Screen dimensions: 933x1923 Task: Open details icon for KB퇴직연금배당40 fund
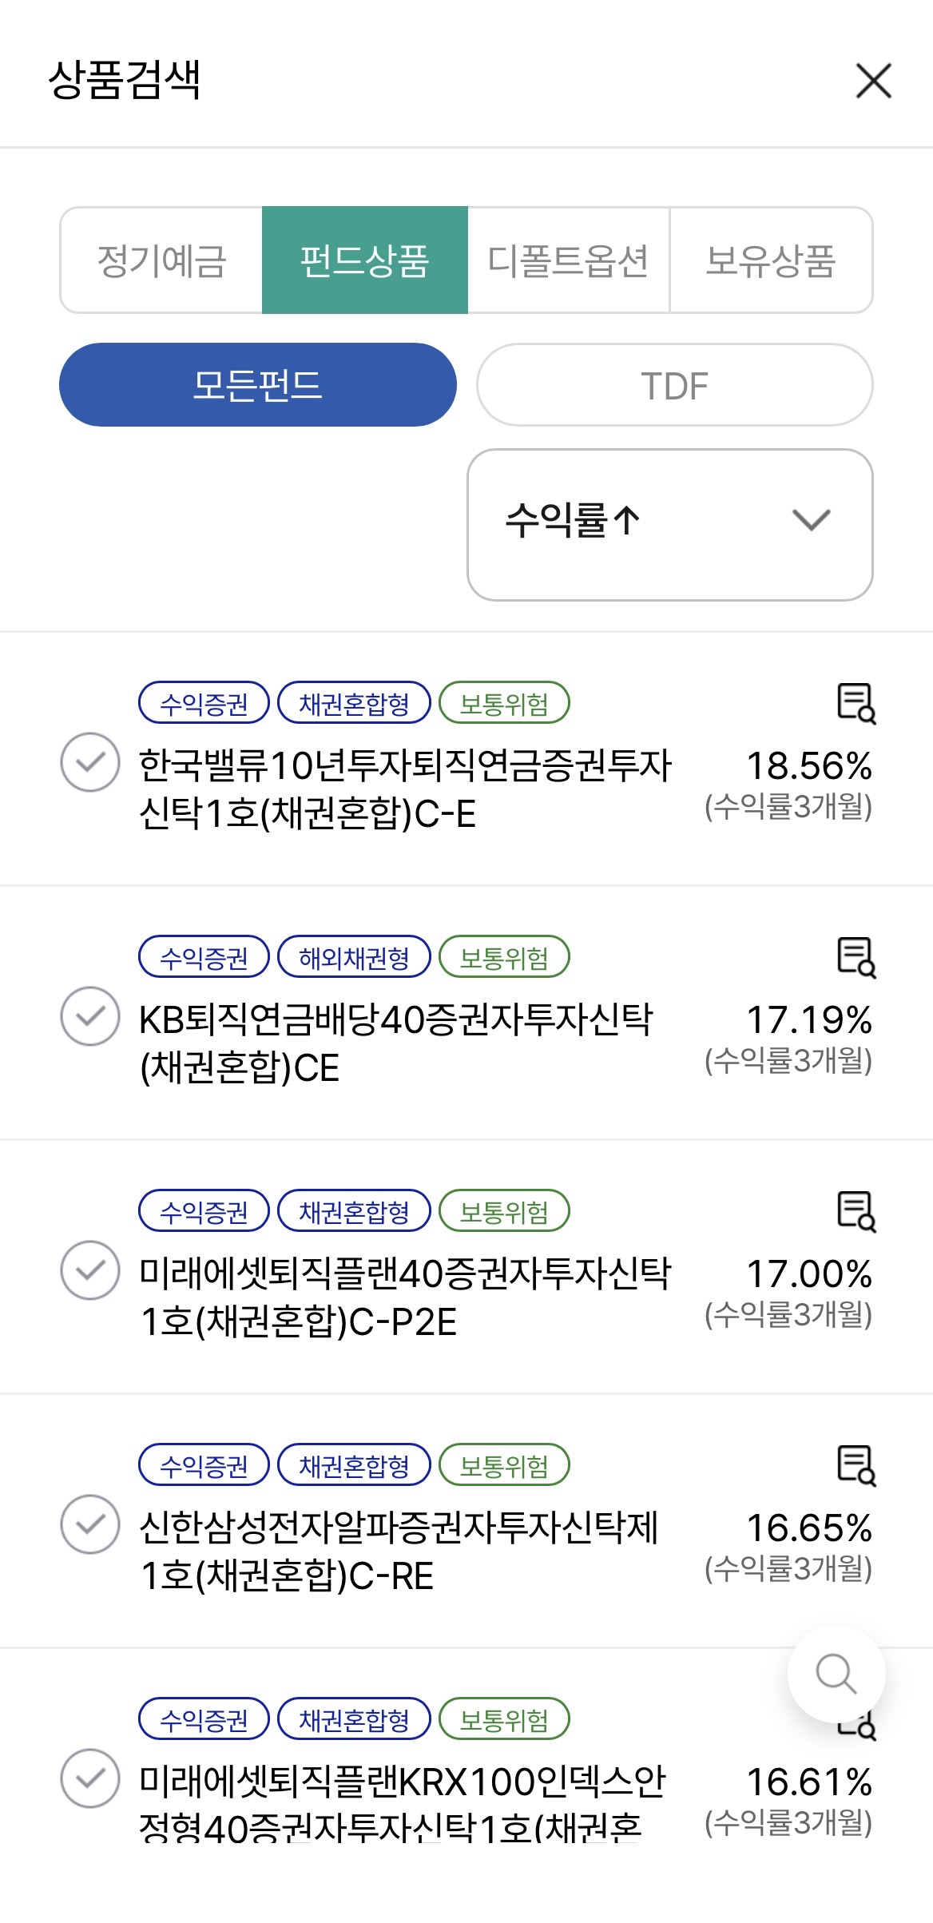click(x=856, y=957)
